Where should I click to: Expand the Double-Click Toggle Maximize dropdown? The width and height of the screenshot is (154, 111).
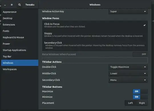click(x=128, y=67)
